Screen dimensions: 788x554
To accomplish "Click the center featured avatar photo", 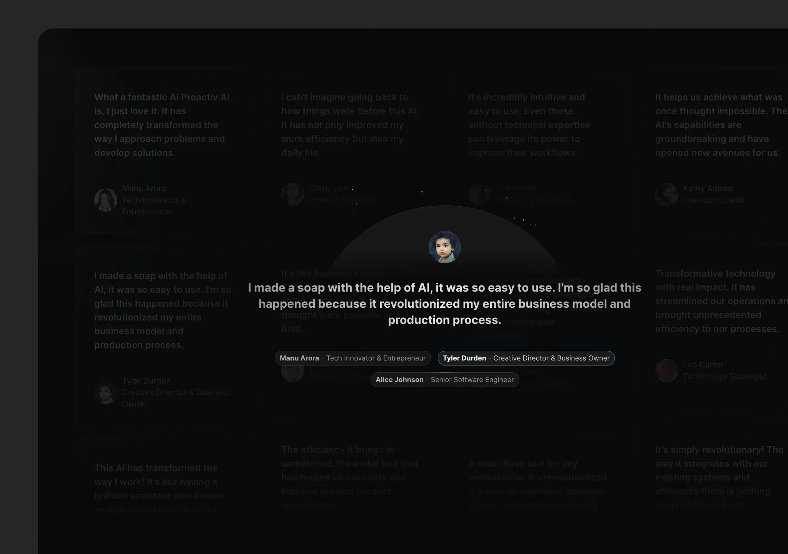I will [444, 247].
